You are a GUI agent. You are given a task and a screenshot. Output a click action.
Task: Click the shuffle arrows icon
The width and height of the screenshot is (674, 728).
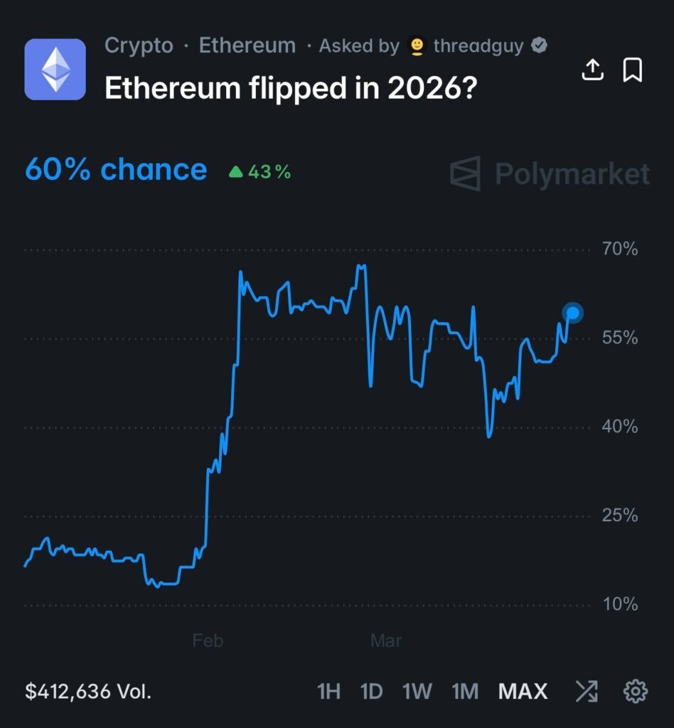587,691
